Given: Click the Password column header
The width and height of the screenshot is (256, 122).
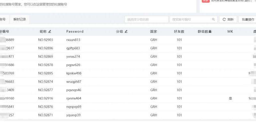Looking at the screenshot, I should pos(75,32).
